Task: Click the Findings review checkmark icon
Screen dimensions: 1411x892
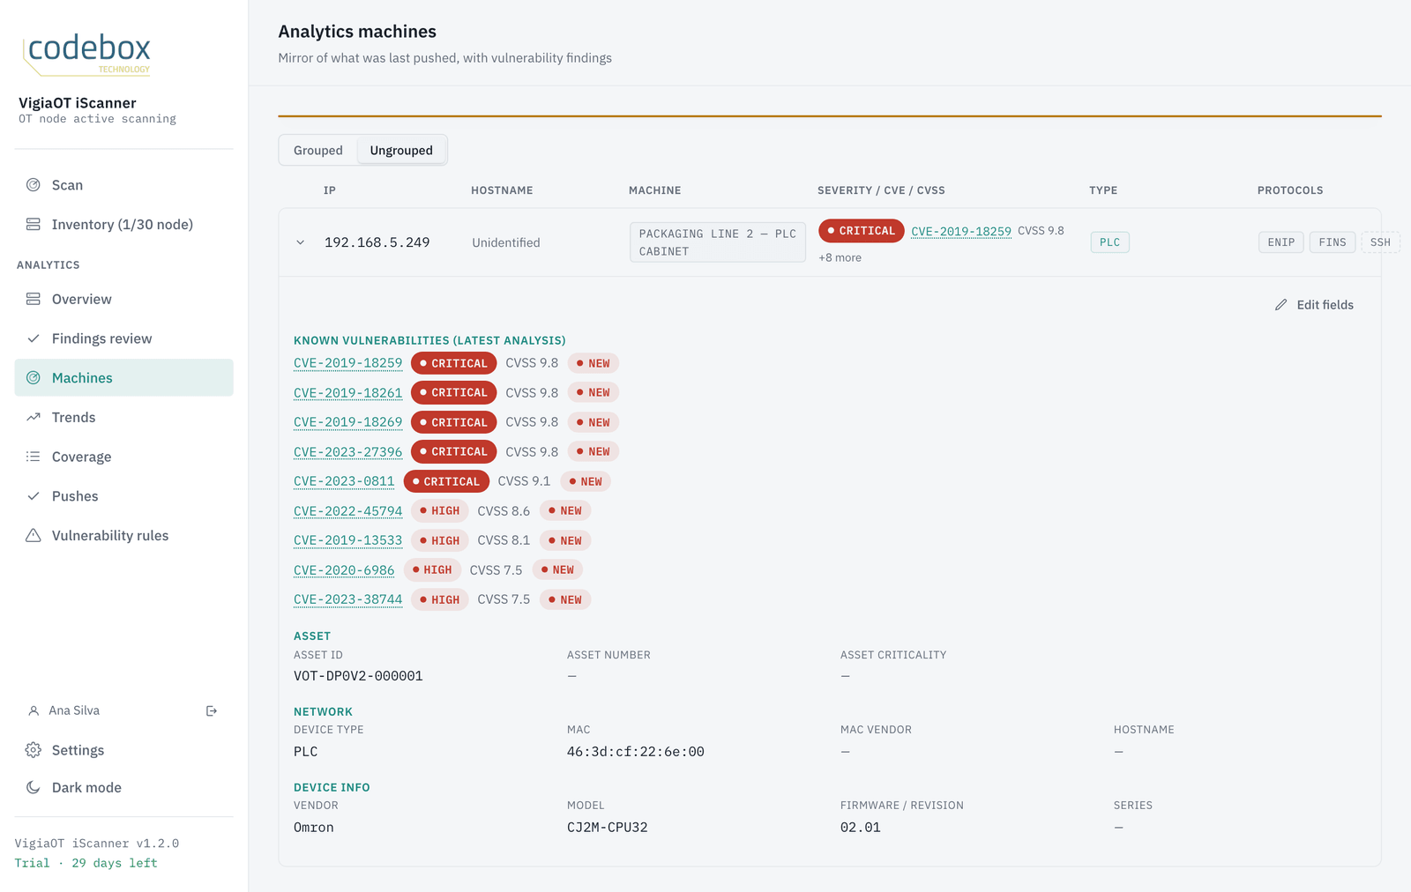Action: 34,338
